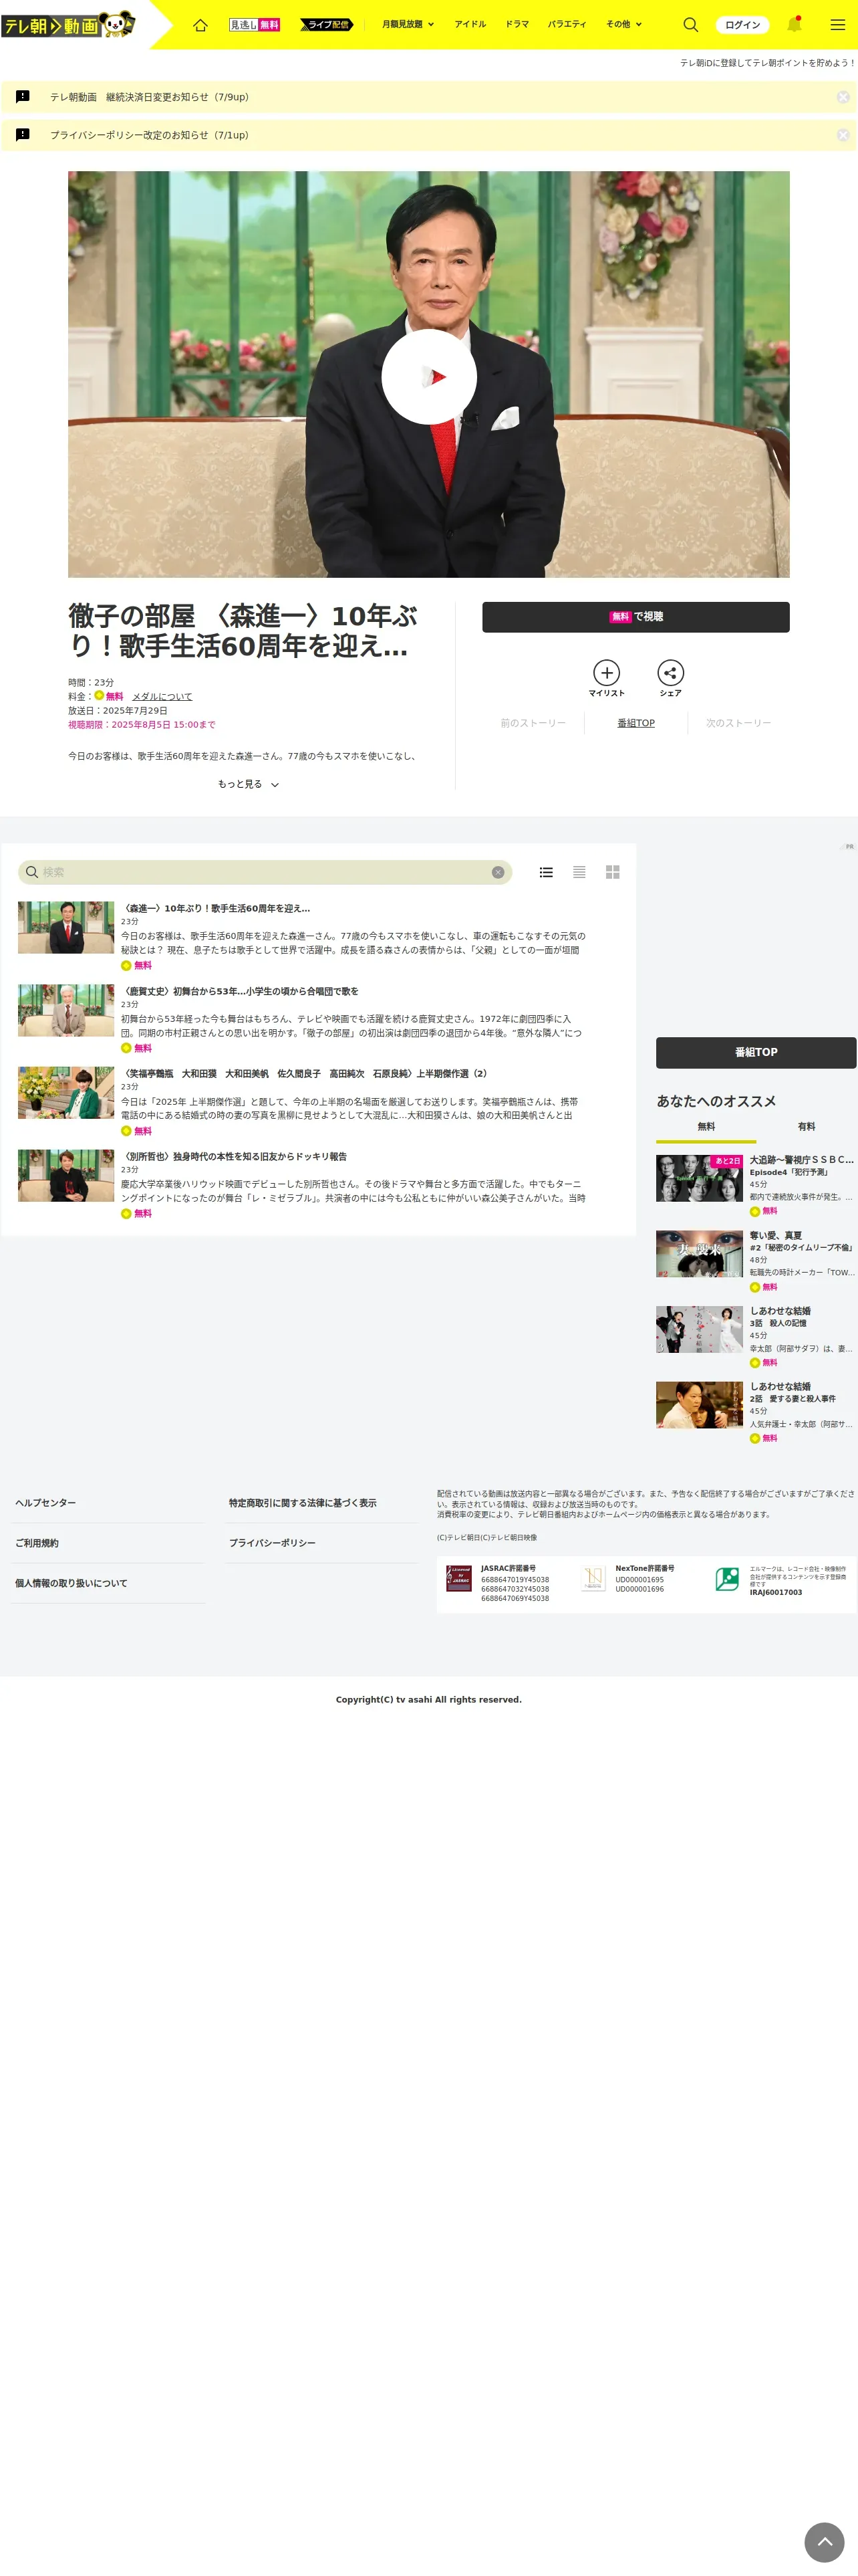The image size is (858, 2576).
Task: Play the 徹子の部屋 video
Action: click(428, 376)
